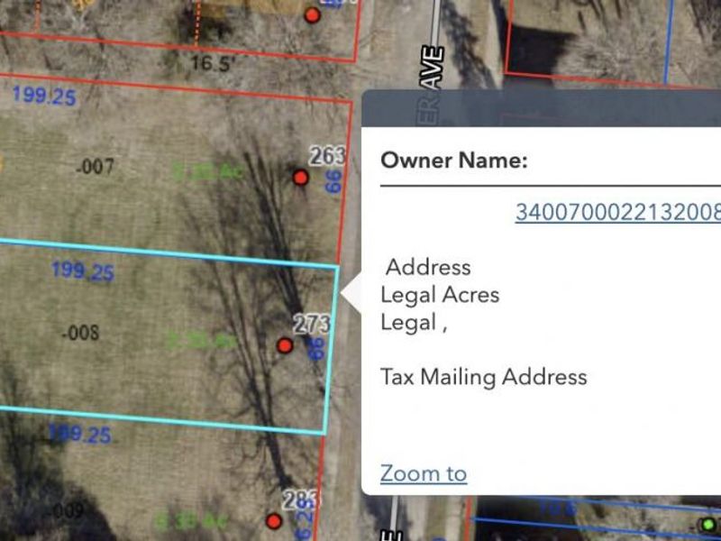Image resolution: width=721 pixels, height=541 pixels.
Task: Click the Address field text in the popup
Action: (428, 267)
